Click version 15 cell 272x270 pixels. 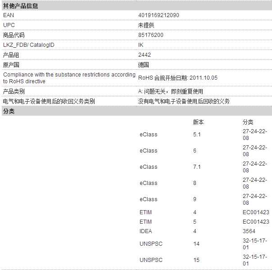click(196, 260)
